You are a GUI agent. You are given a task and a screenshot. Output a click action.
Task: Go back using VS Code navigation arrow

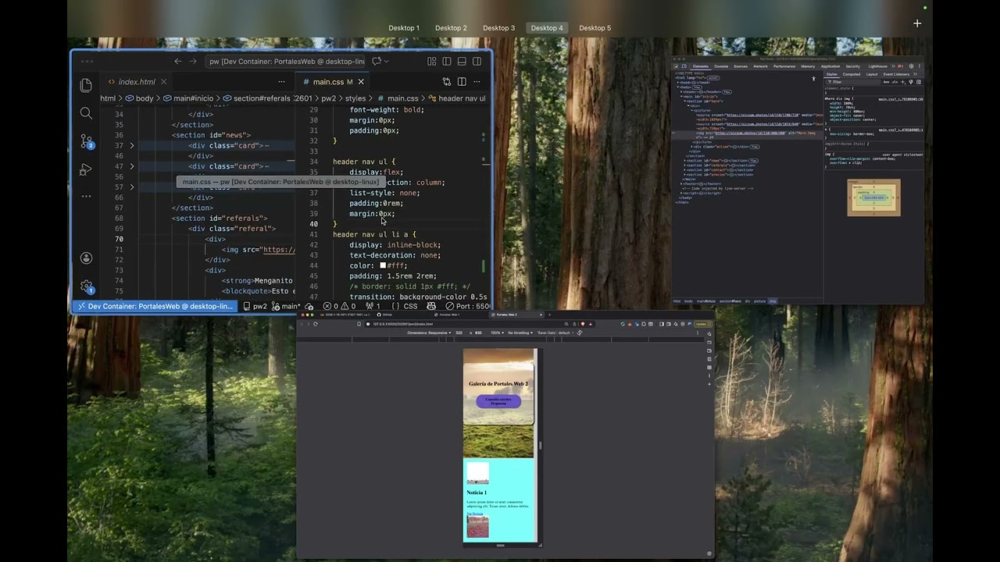(177, 61)
